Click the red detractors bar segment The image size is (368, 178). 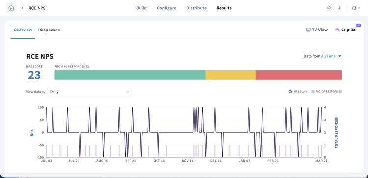pyautogui.click(x=298, y=75)
